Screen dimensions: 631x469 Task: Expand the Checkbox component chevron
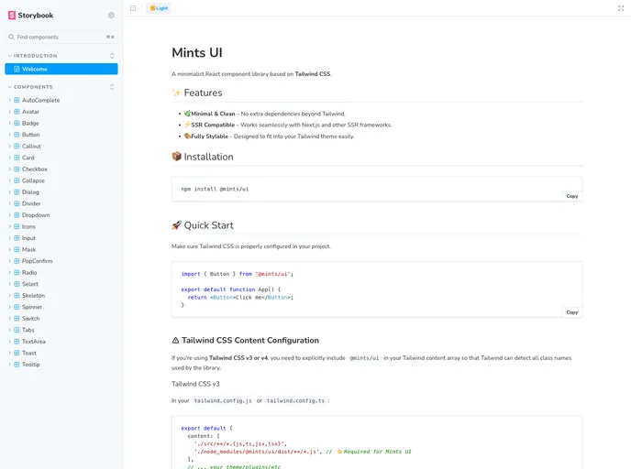10,169
